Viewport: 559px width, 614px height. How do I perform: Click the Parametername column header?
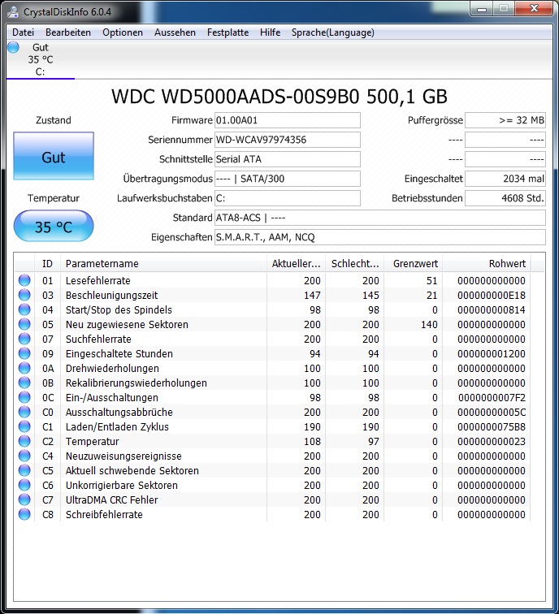[x=164, y=263]
